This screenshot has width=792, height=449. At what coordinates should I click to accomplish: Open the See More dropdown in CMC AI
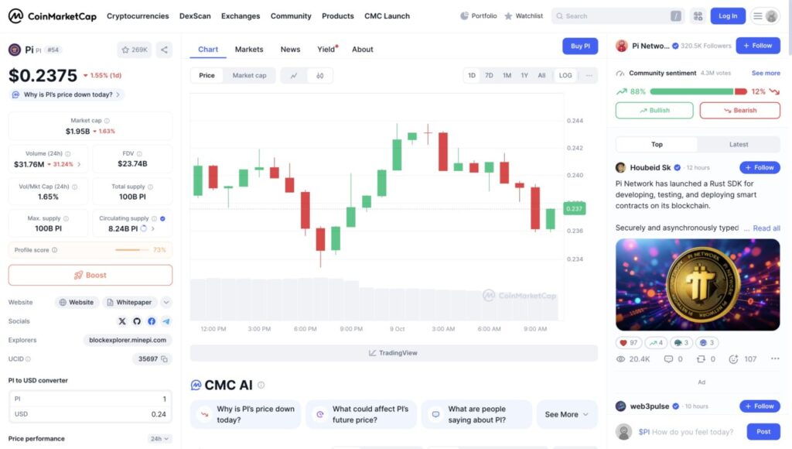point(566,414)
